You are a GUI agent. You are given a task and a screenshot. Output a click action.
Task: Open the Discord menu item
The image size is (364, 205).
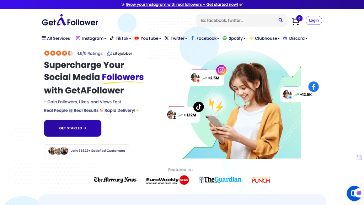[295, 38]
